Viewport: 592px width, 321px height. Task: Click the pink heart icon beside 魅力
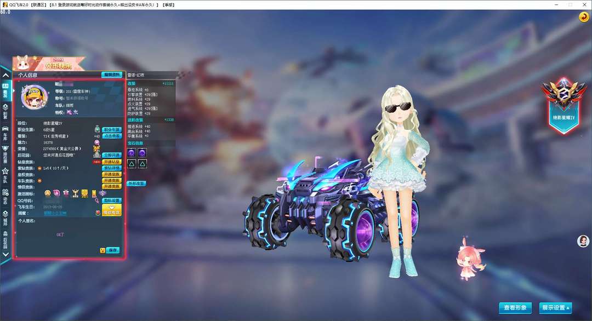coord(97,142)
